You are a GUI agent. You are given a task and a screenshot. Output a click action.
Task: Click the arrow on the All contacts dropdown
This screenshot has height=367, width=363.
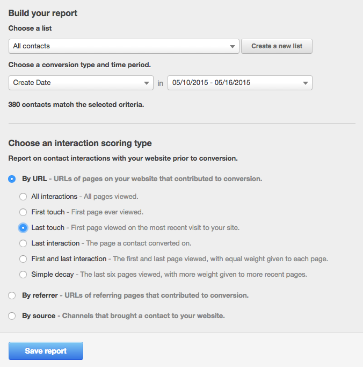tap(233, 47)
